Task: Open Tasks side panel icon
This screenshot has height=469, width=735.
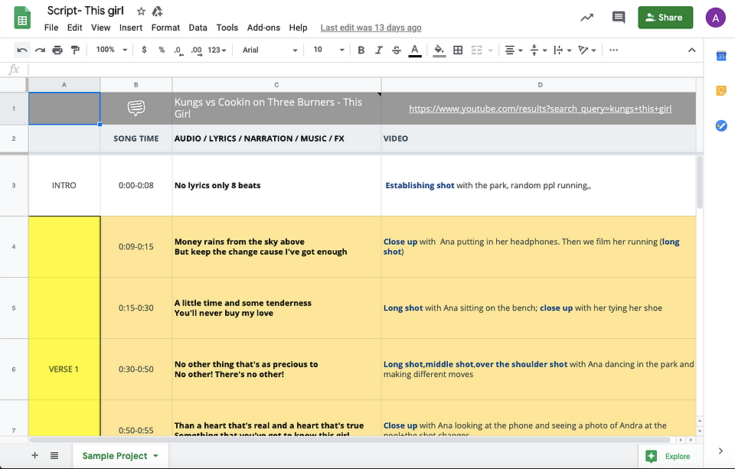Action: tap(721, 125)
